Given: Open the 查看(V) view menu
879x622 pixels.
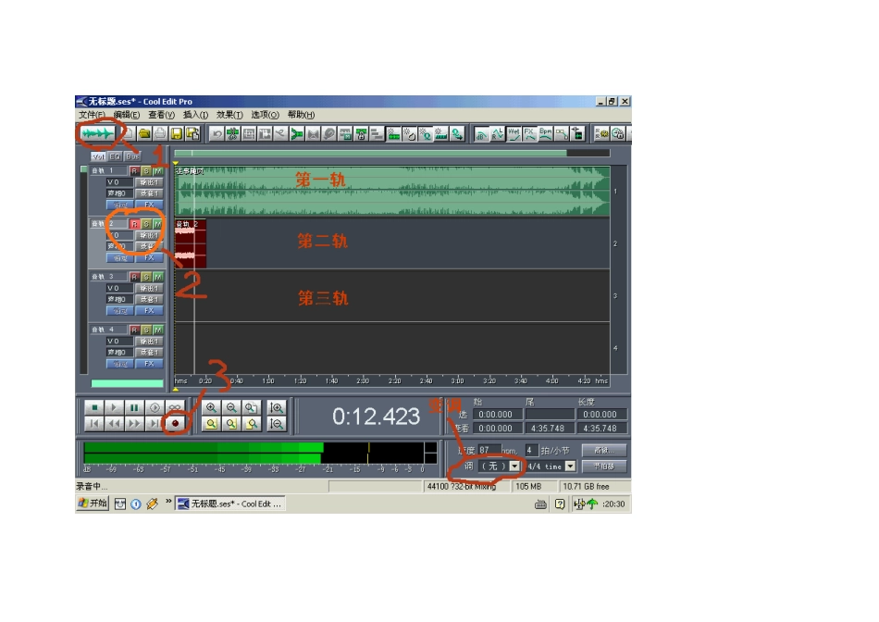Looking at the screenshot, I should pyautogui.click(x=161, y=115).
